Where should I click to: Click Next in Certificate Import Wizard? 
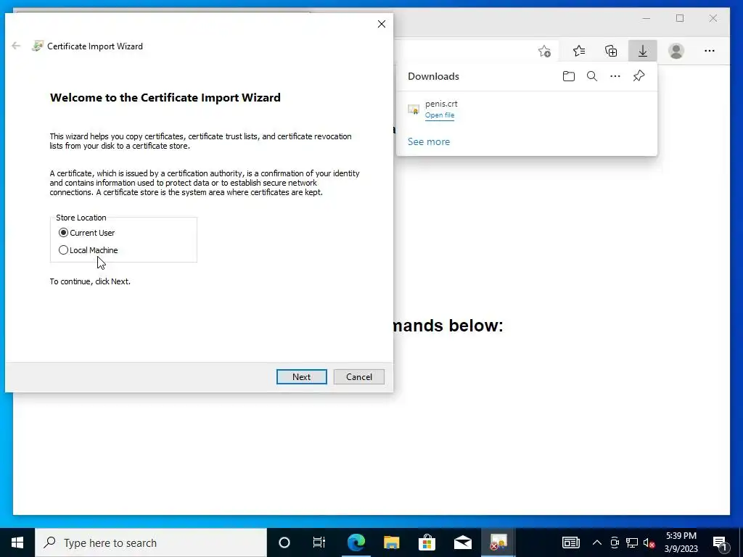301,376
